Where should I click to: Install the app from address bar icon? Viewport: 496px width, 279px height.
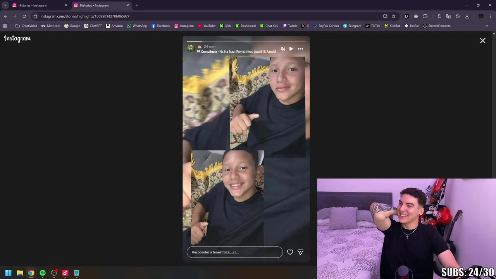pyautogui.click(x=385, y=16)
